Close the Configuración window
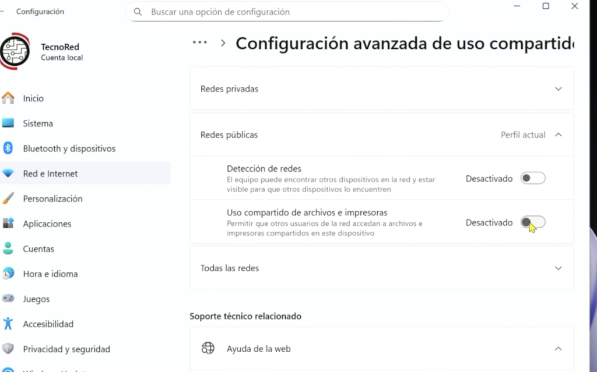 click(574, 6)
